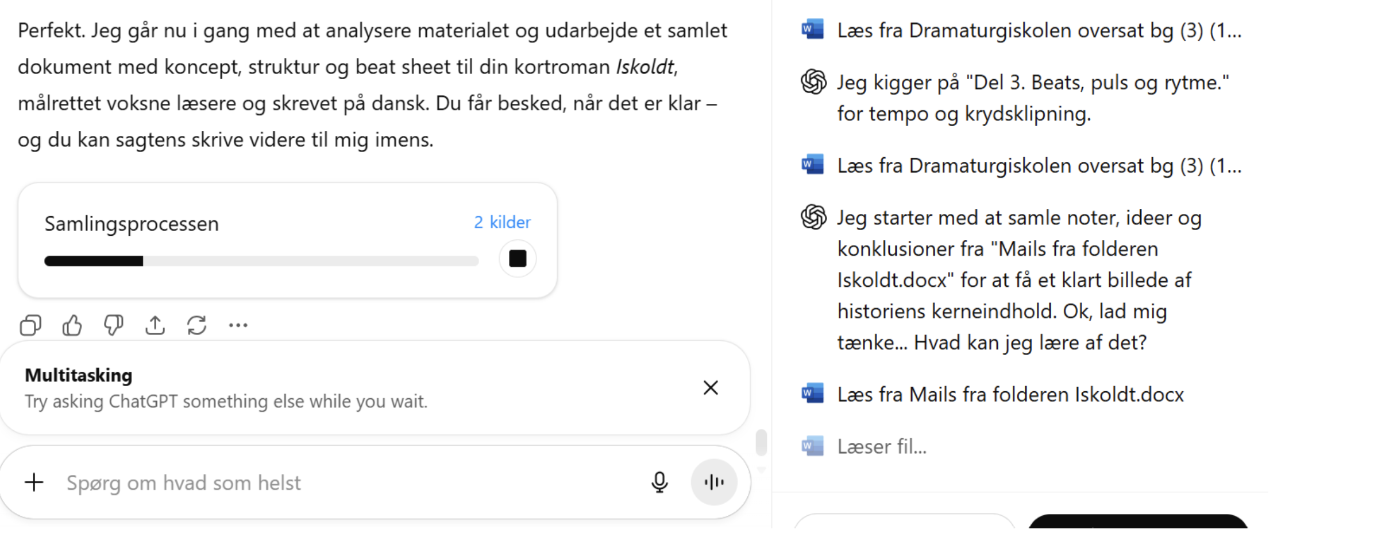
Task: Click the plus to attach a file
Action: point(33,482)
